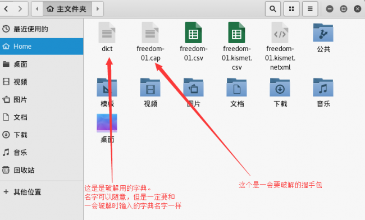Click the music note icon in sidebar
This screenshot has width=365, height=220.
click(6, 152)
